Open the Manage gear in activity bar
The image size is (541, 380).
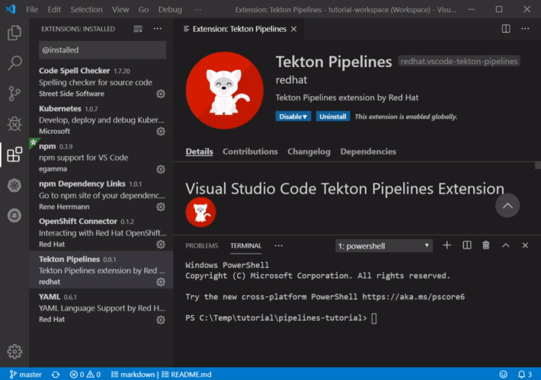pyautogui.click(x=14, y=352)
